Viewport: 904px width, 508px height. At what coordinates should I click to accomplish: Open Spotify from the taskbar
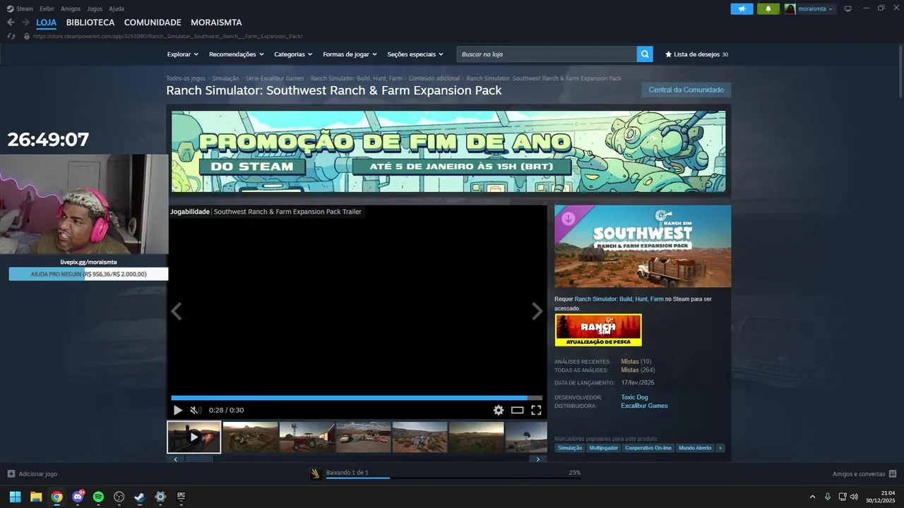click(x=98, y=497)
